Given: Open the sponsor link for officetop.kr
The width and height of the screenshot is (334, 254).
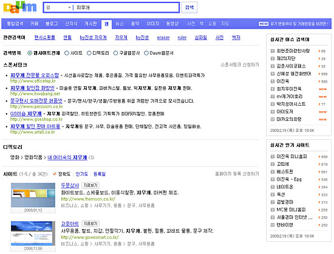Looking at the screenshot, I should (35, 75).
